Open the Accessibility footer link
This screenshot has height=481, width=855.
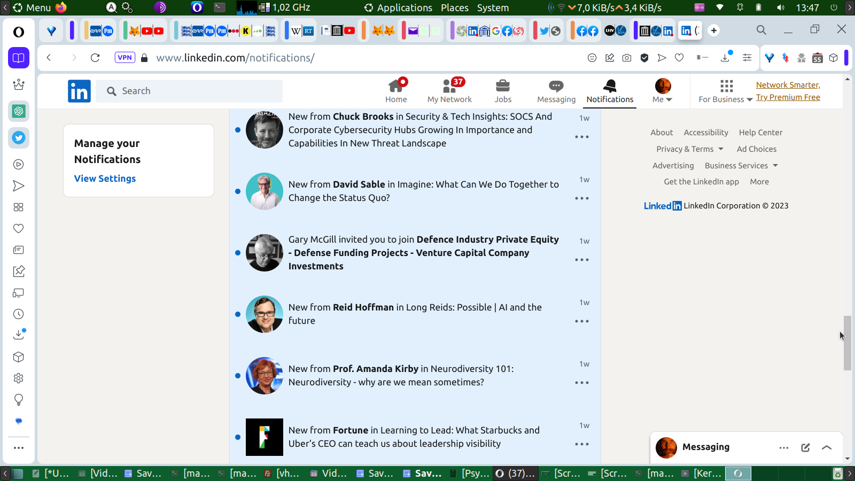click(706, 133)
